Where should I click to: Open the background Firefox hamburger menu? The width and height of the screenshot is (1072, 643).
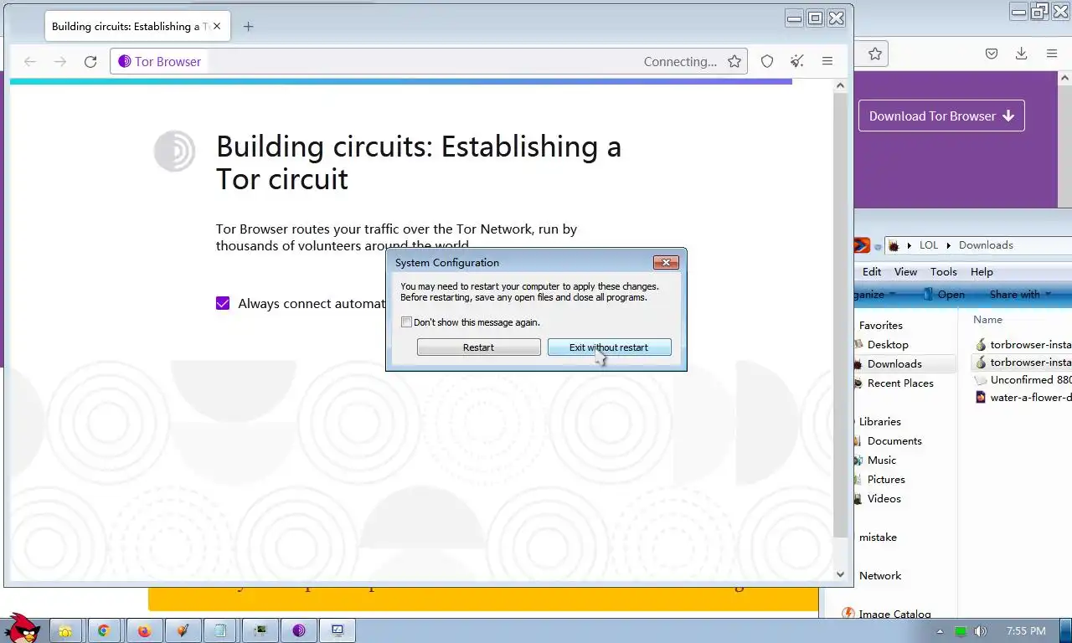point(1052,54)
